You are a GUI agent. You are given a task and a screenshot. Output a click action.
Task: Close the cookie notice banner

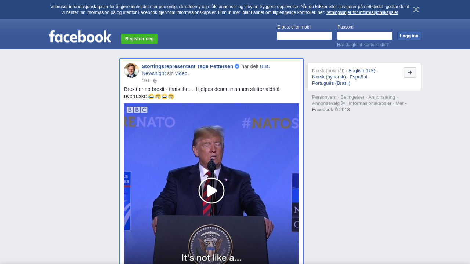[x=416, y=10]
